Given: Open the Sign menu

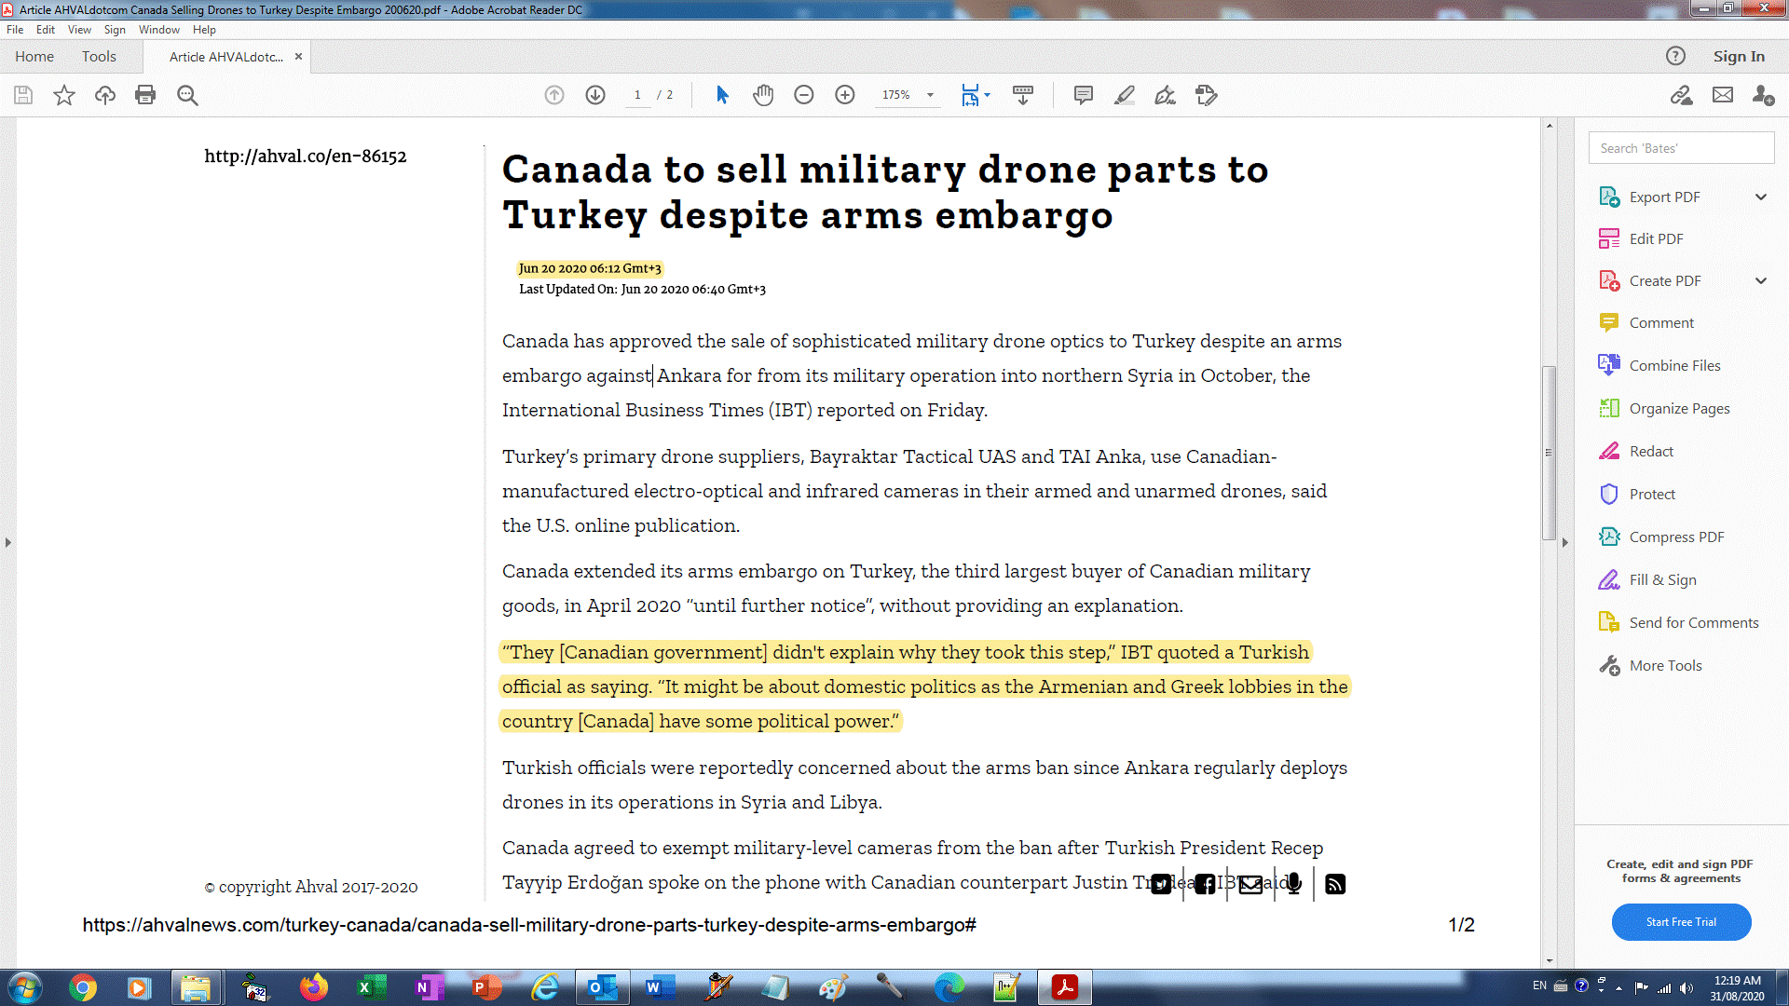Looking at the screenshot, I should point(115,30).
